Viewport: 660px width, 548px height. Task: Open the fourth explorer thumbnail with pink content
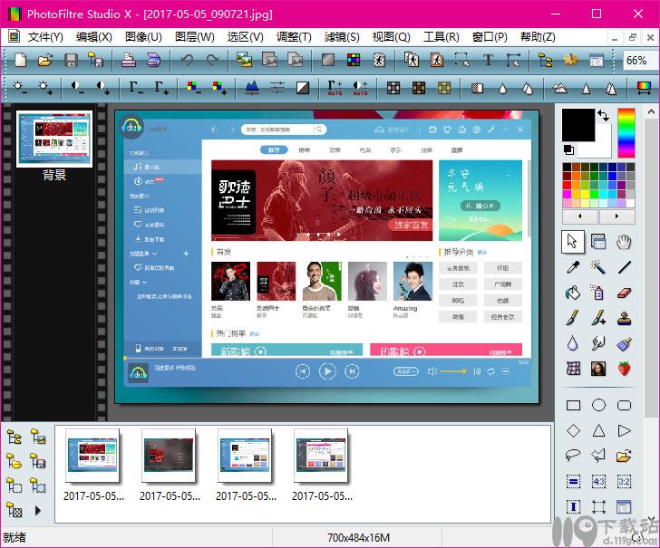[321, 455]
